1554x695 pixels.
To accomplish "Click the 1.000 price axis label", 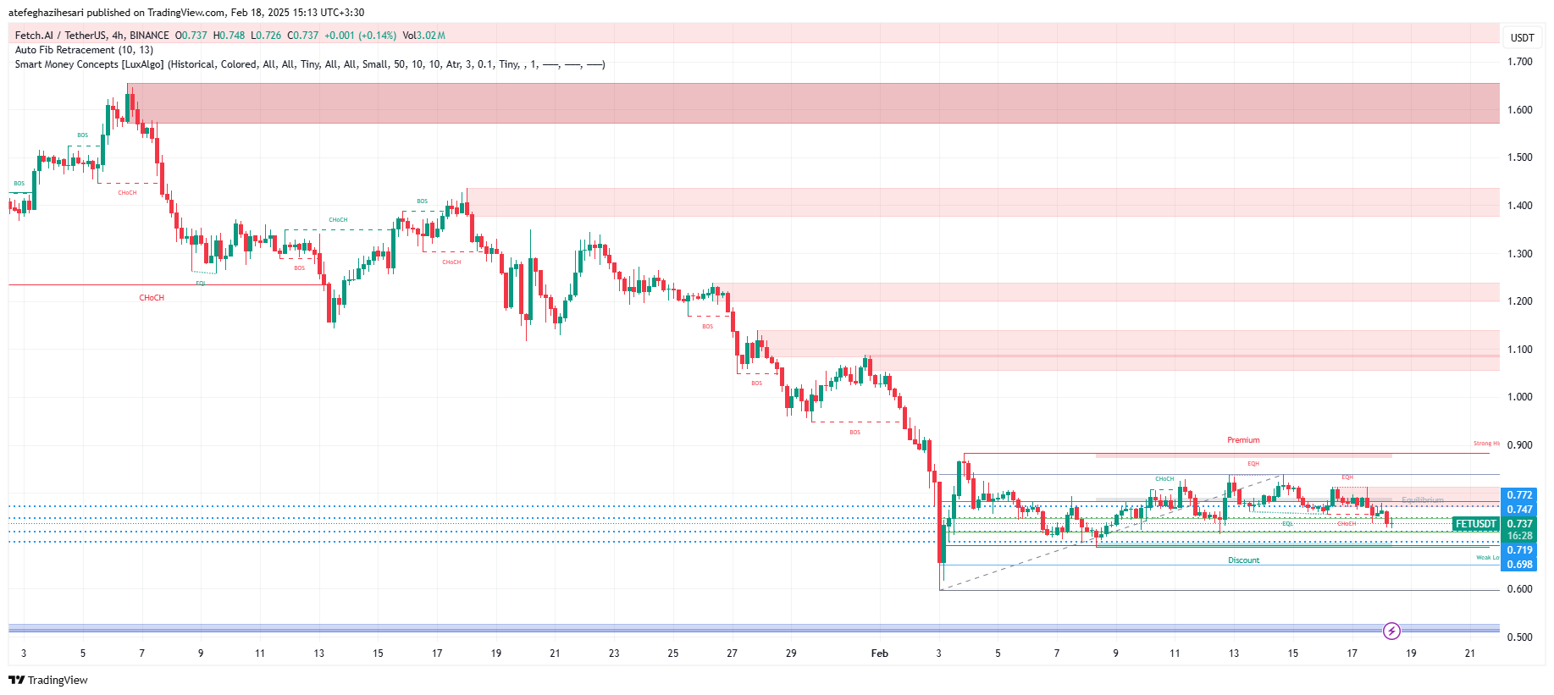I will tap(1519, 397).
